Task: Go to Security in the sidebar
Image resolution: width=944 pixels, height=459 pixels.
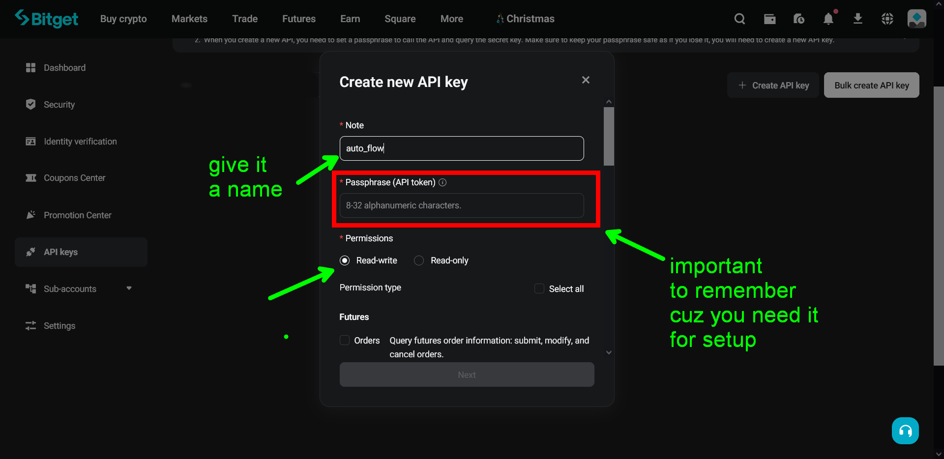Action: point(59,104)
